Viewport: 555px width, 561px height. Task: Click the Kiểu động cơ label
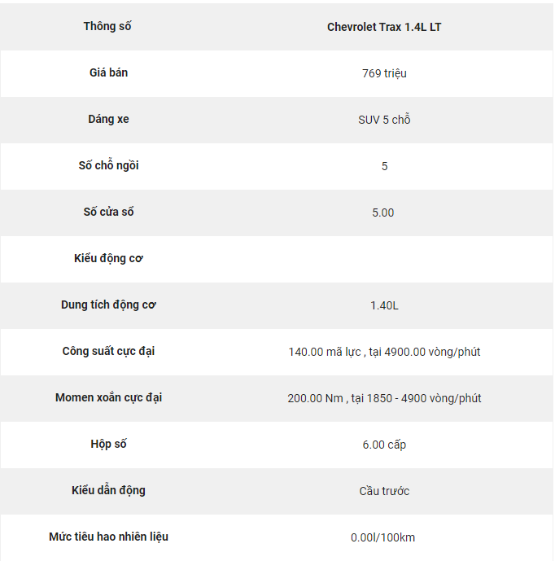tap(108, 258)
